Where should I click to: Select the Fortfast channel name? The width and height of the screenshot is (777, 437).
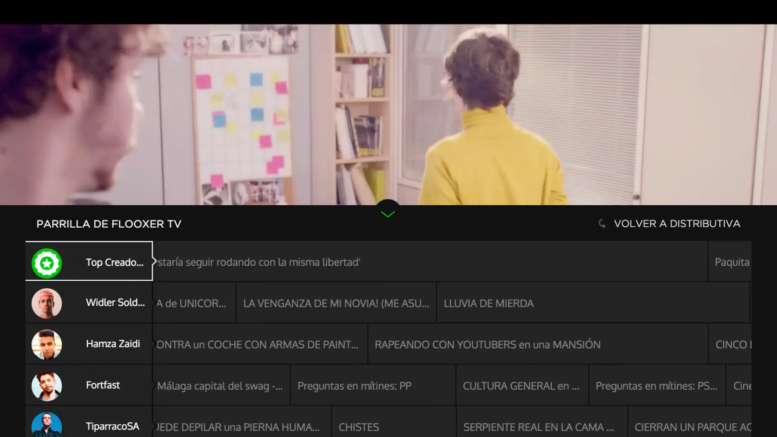coord(103,385)
